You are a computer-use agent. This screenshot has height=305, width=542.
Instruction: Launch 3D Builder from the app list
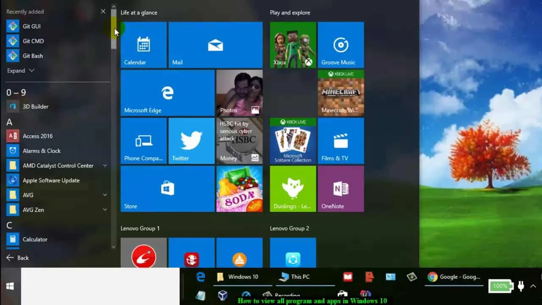(35, 106)
